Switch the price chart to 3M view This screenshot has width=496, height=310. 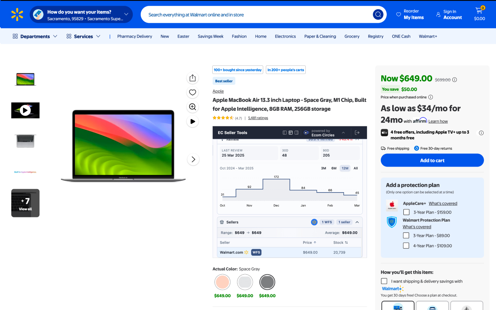324,168
